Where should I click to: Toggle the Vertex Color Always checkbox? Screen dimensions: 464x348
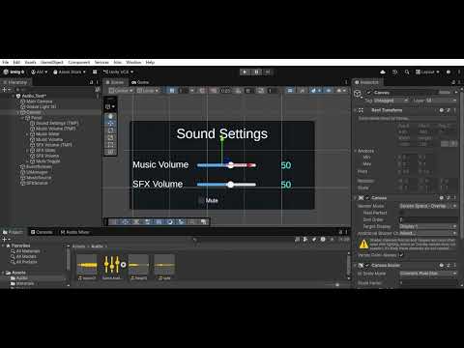[x=401, y=255]
